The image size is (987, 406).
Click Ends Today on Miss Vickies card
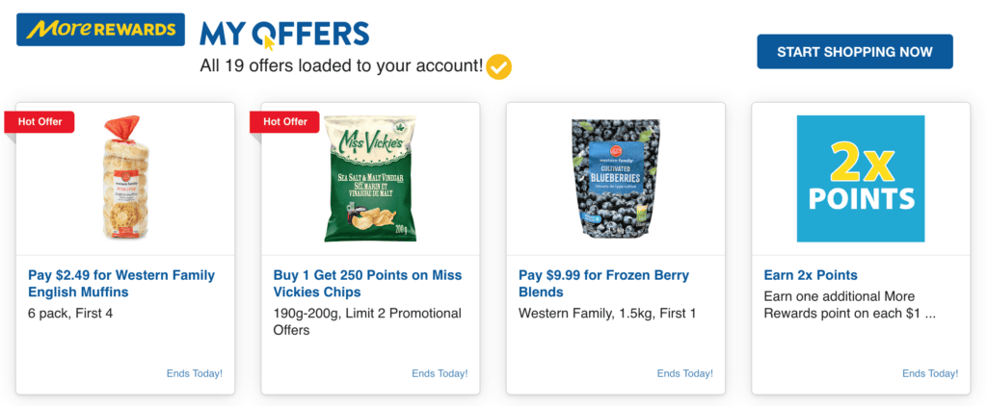coord(440,373)
